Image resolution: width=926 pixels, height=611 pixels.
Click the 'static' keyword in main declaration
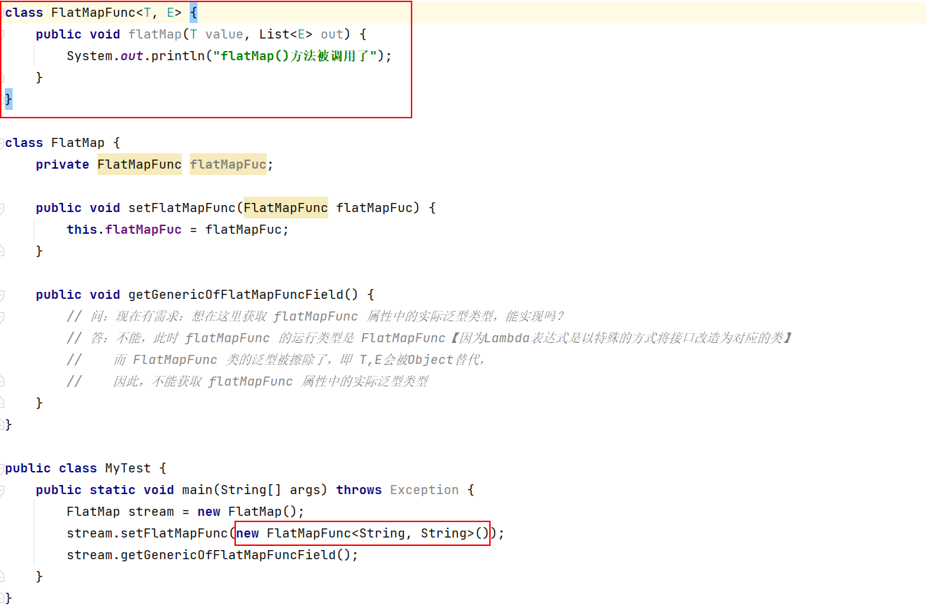[113, 490]
